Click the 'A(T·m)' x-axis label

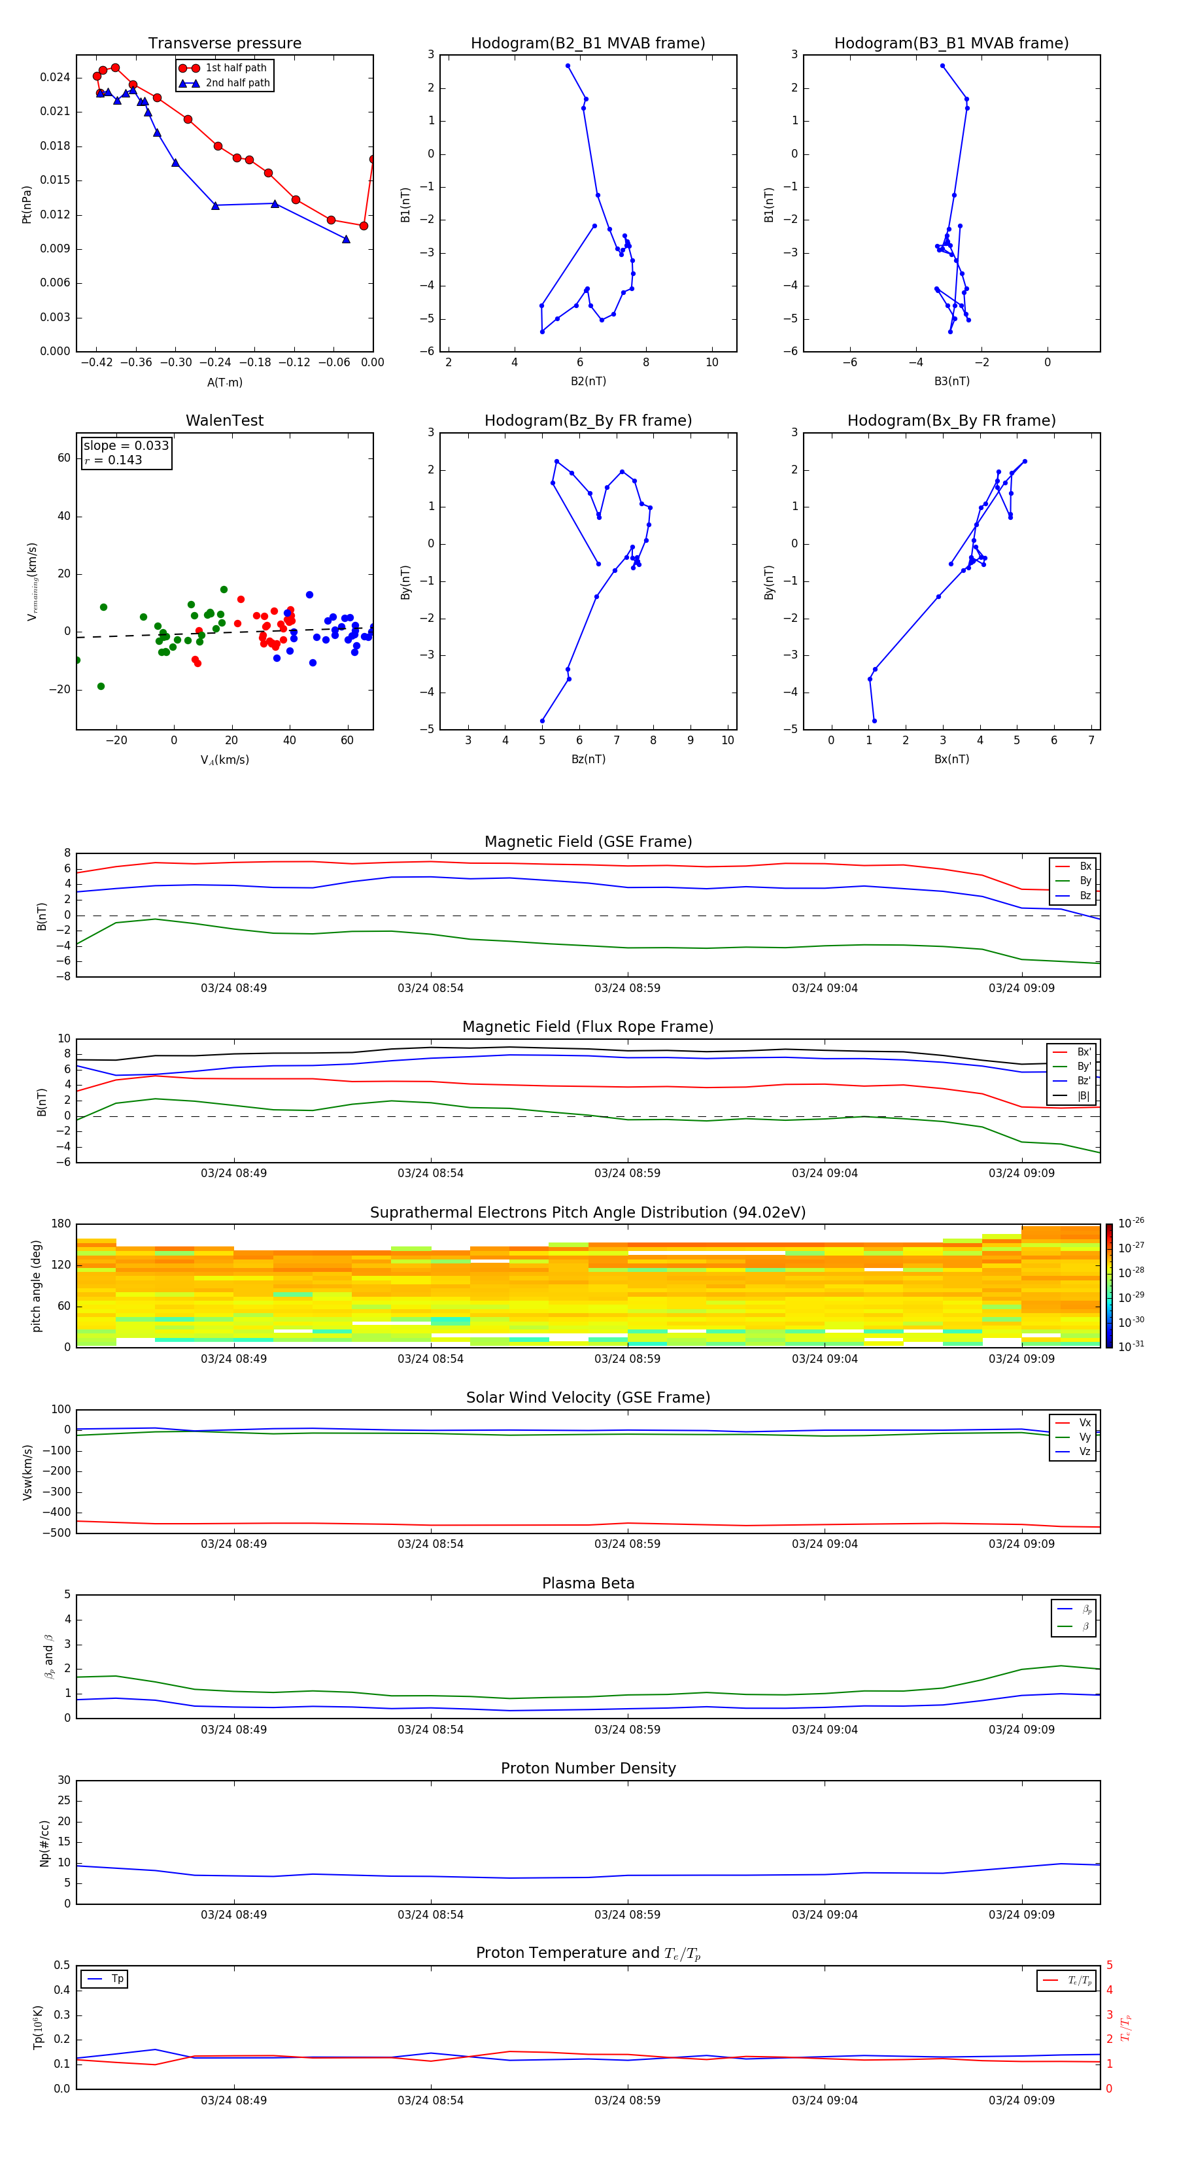pos(224,382)
